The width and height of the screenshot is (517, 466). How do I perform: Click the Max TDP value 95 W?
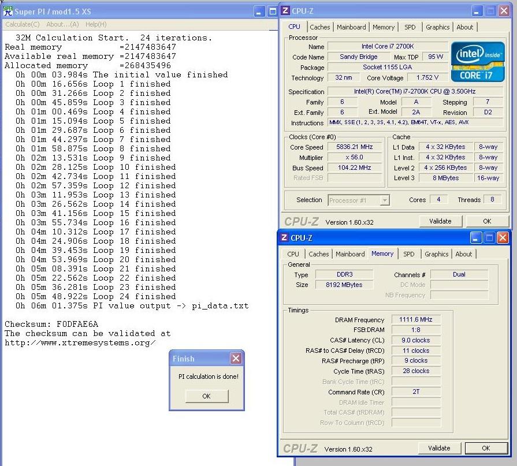point(435,57)
